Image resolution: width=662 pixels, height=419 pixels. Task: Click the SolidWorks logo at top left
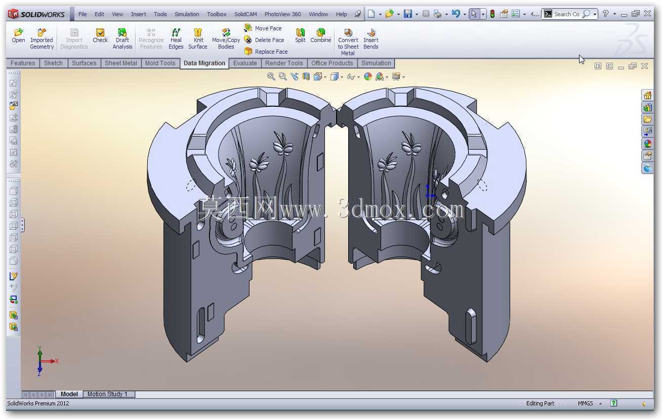tap(36, 14)
